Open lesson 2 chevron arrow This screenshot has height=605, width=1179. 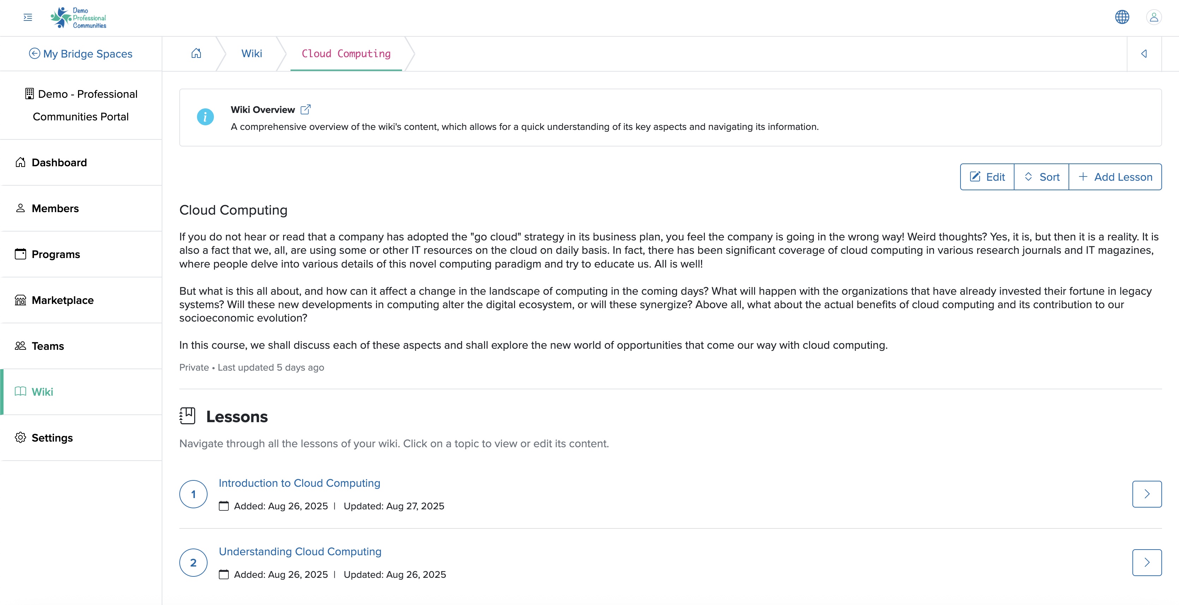(x=1147, y=562)
